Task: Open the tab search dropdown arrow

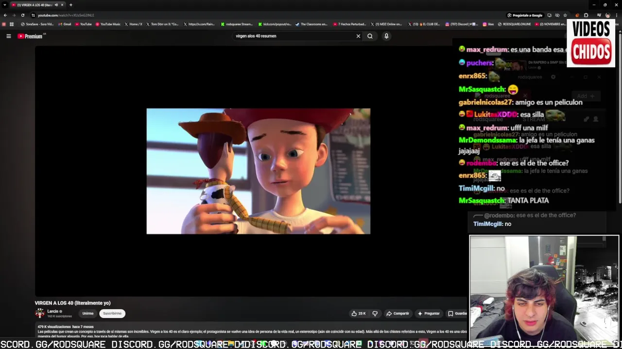Action: point(5,5)
